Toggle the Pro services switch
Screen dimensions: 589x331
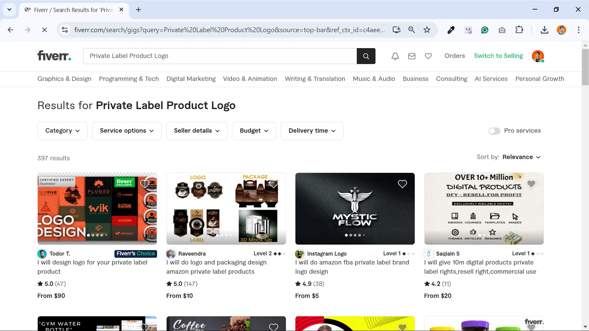pyautogui.click(x=494, y=131)
